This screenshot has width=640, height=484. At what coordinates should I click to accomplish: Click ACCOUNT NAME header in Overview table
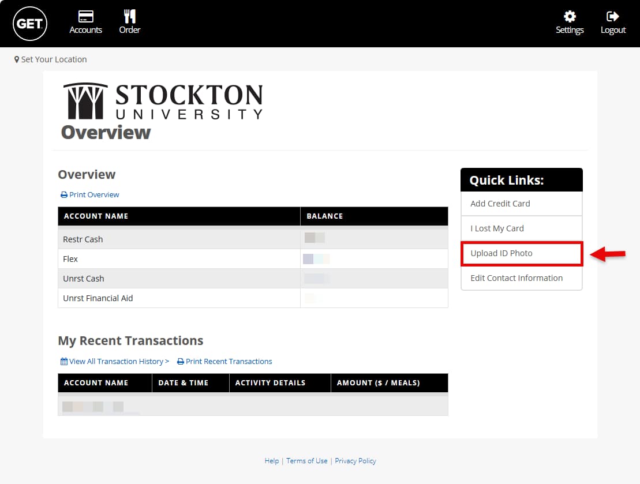(x=179, y=216)
